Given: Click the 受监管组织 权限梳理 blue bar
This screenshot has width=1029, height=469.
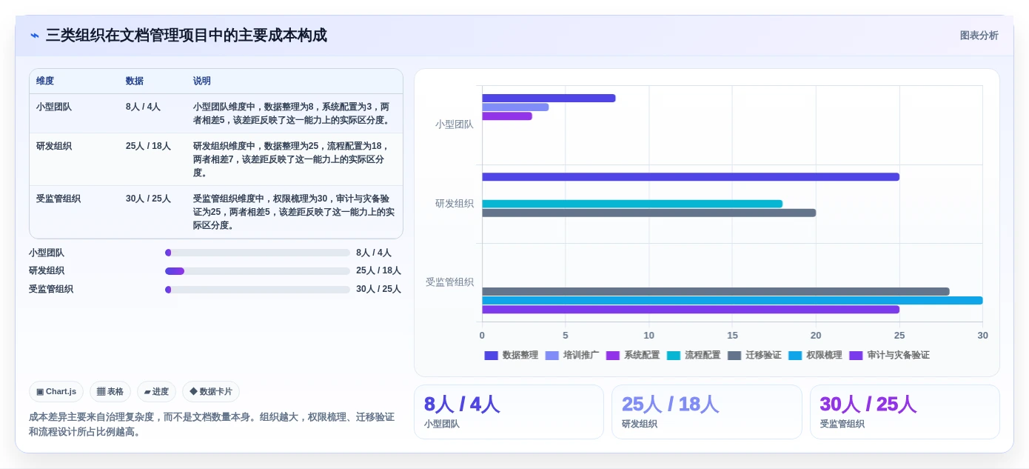Looking at the screenshot, I should coord(732,301).
